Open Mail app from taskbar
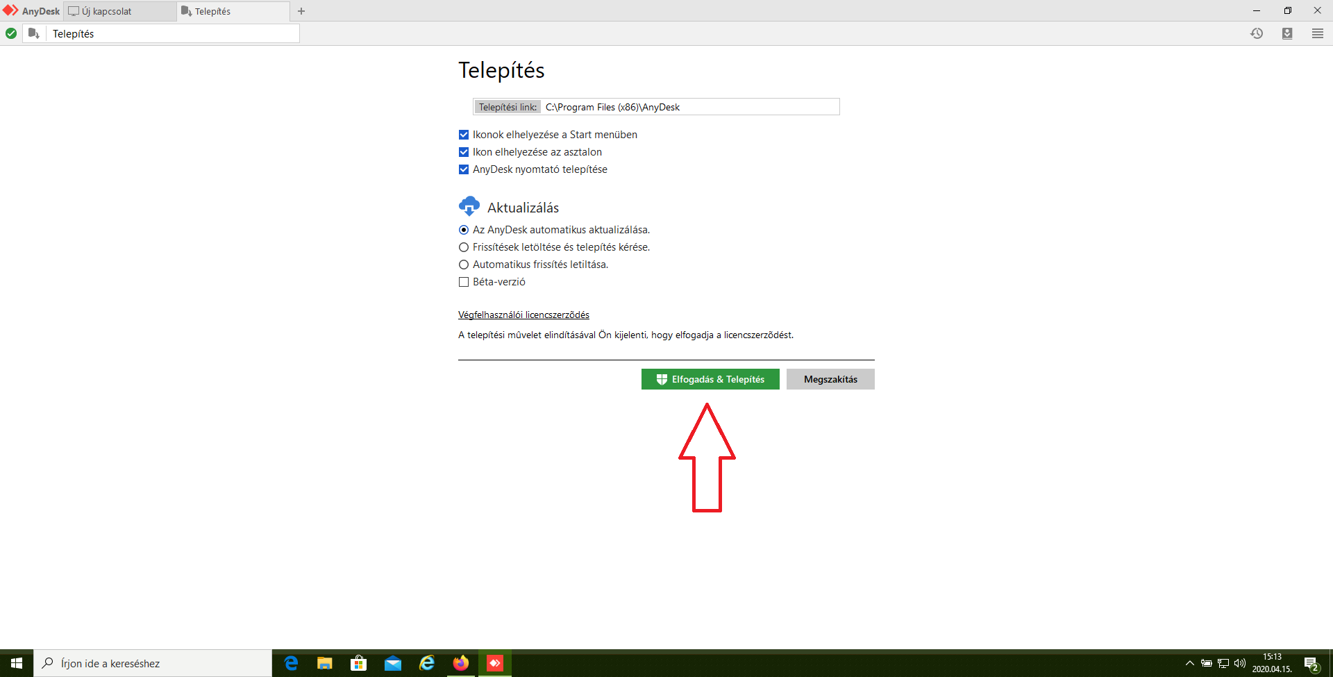Viewport: 1333px width, 677px height. click(393, 663)
